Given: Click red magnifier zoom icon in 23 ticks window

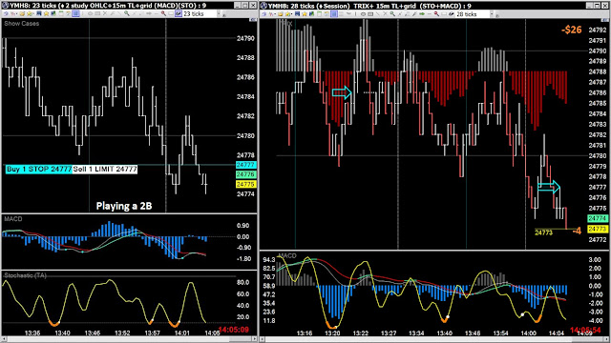Looking at the screenshot, I should (163, 13).
